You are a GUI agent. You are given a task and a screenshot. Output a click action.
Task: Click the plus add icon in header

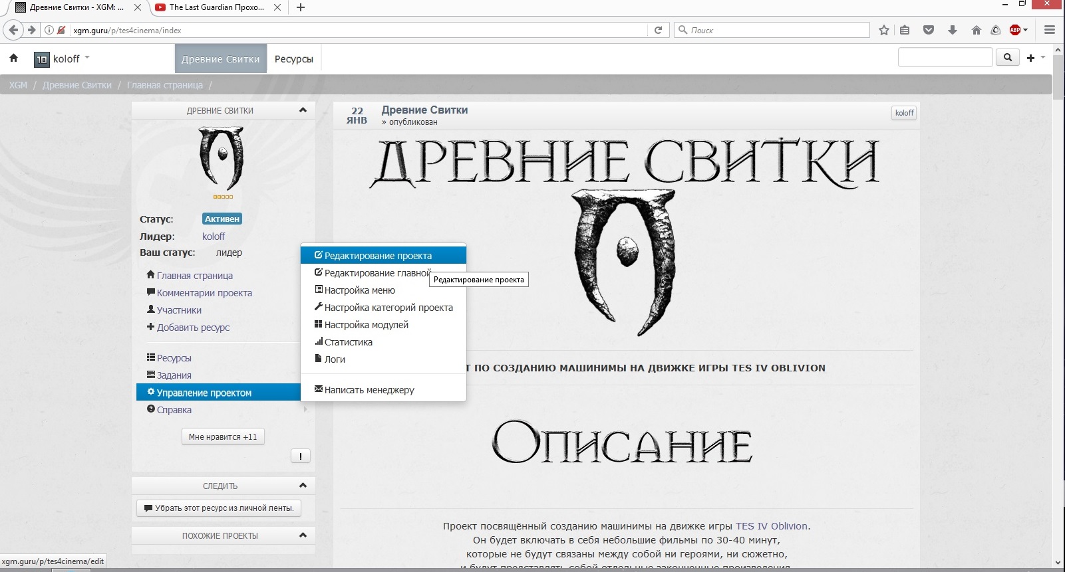[1030, 58]
